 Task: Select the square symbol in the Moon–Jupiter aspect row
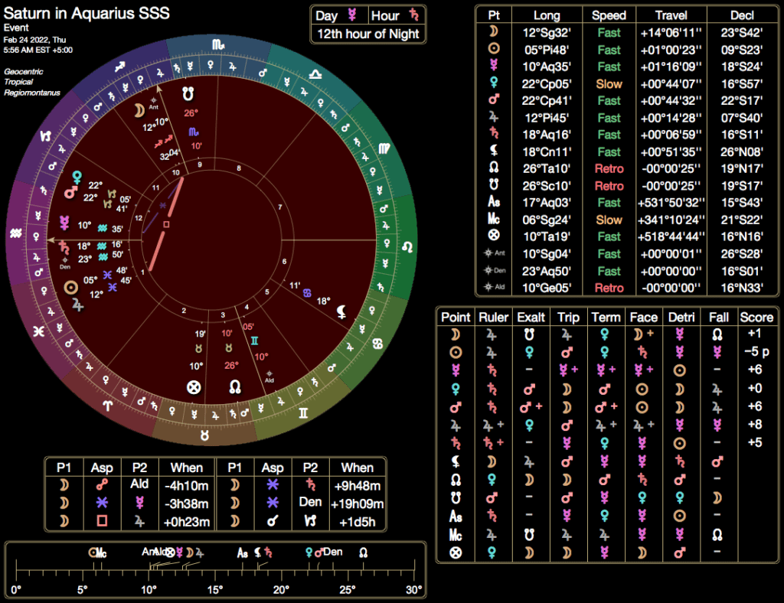pyautogui.click(x=102, y=520)
